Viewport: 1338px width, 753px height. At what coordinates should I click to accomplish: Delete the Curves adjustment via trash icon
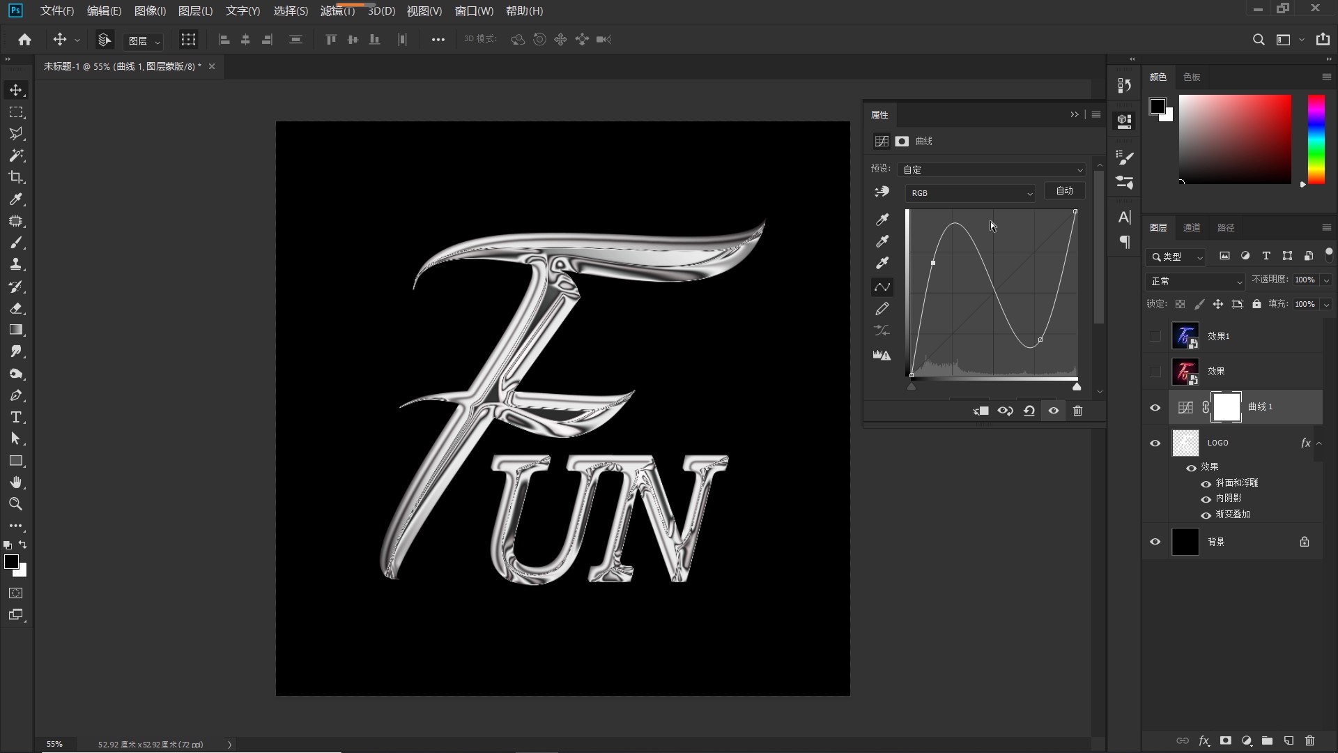pyautogui.click(x=1077, y=411)
